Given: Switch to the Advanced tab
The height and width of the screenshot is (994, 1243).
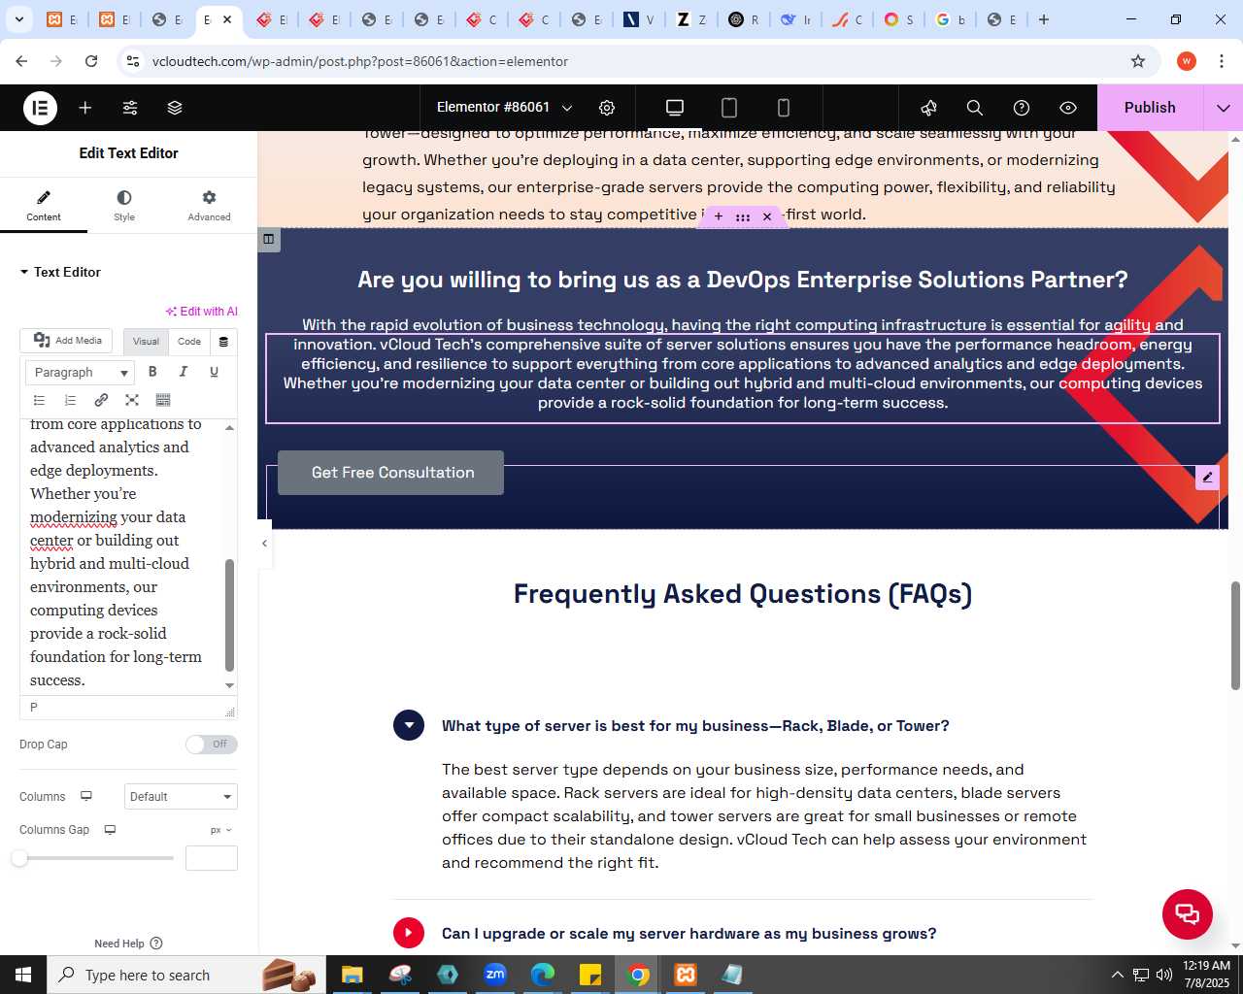Looking at the screenshot, I should pyautogui.click(x=209, y=206).
